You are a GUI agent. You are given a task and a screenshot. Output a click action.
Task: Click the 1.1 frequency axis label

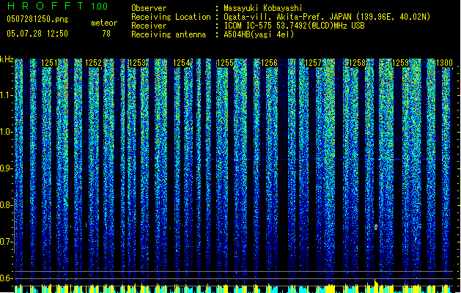(x=7, y=95)
